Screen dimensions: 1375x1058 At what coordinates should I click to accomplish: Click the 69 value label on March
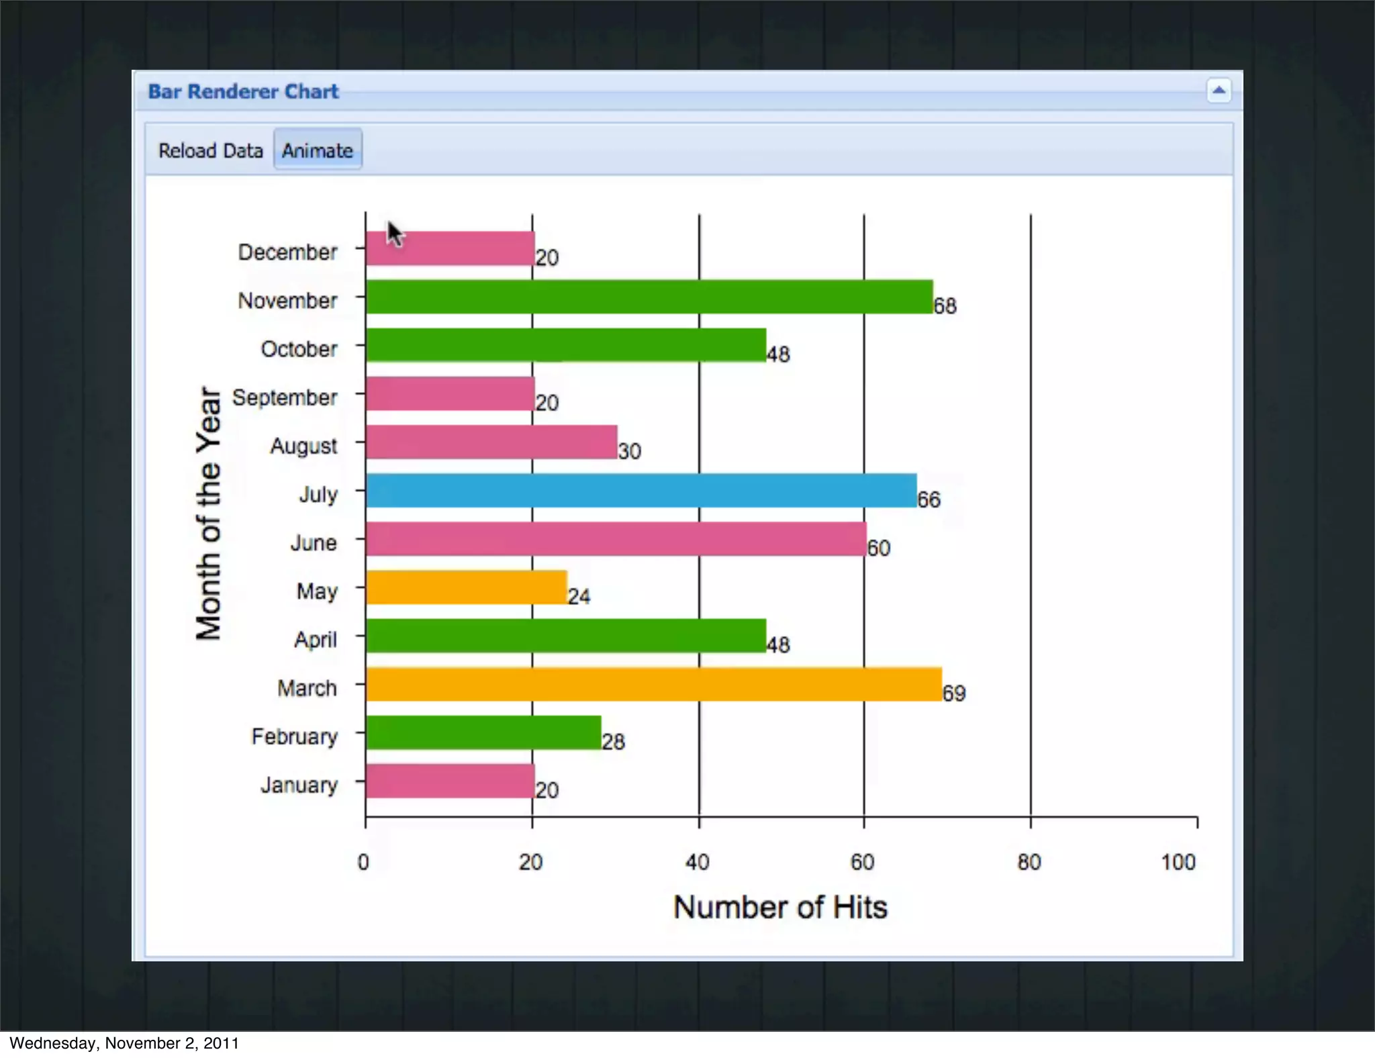954,693
